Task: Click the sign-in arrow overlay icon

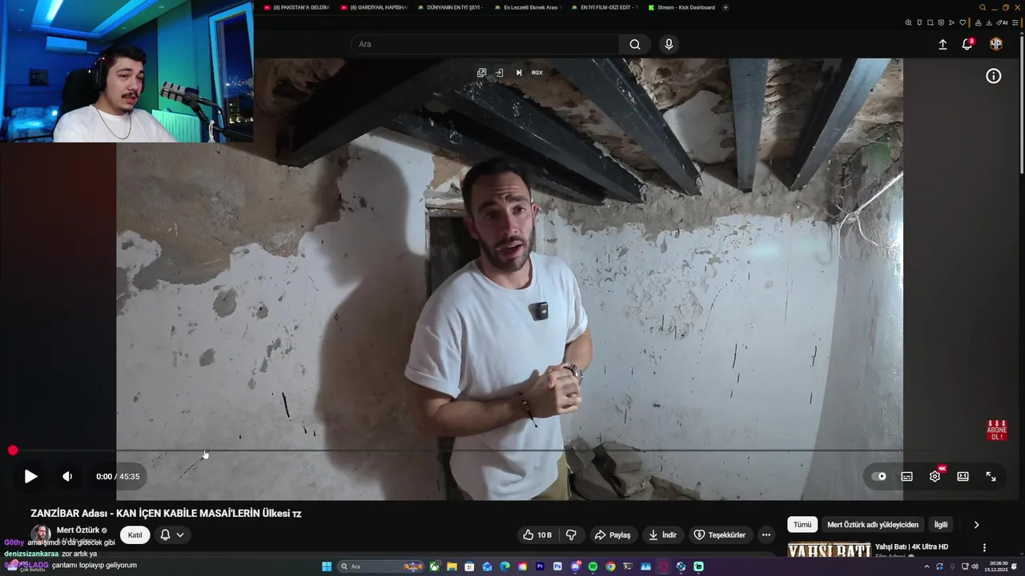Action: point(499,72)
